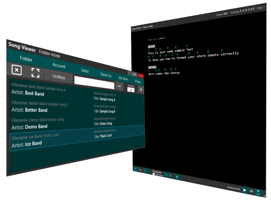Click the X close-song icon under Folder
The height and width of the screenshot is (203, 271).
pyautogui.click(x=16, y=70)
